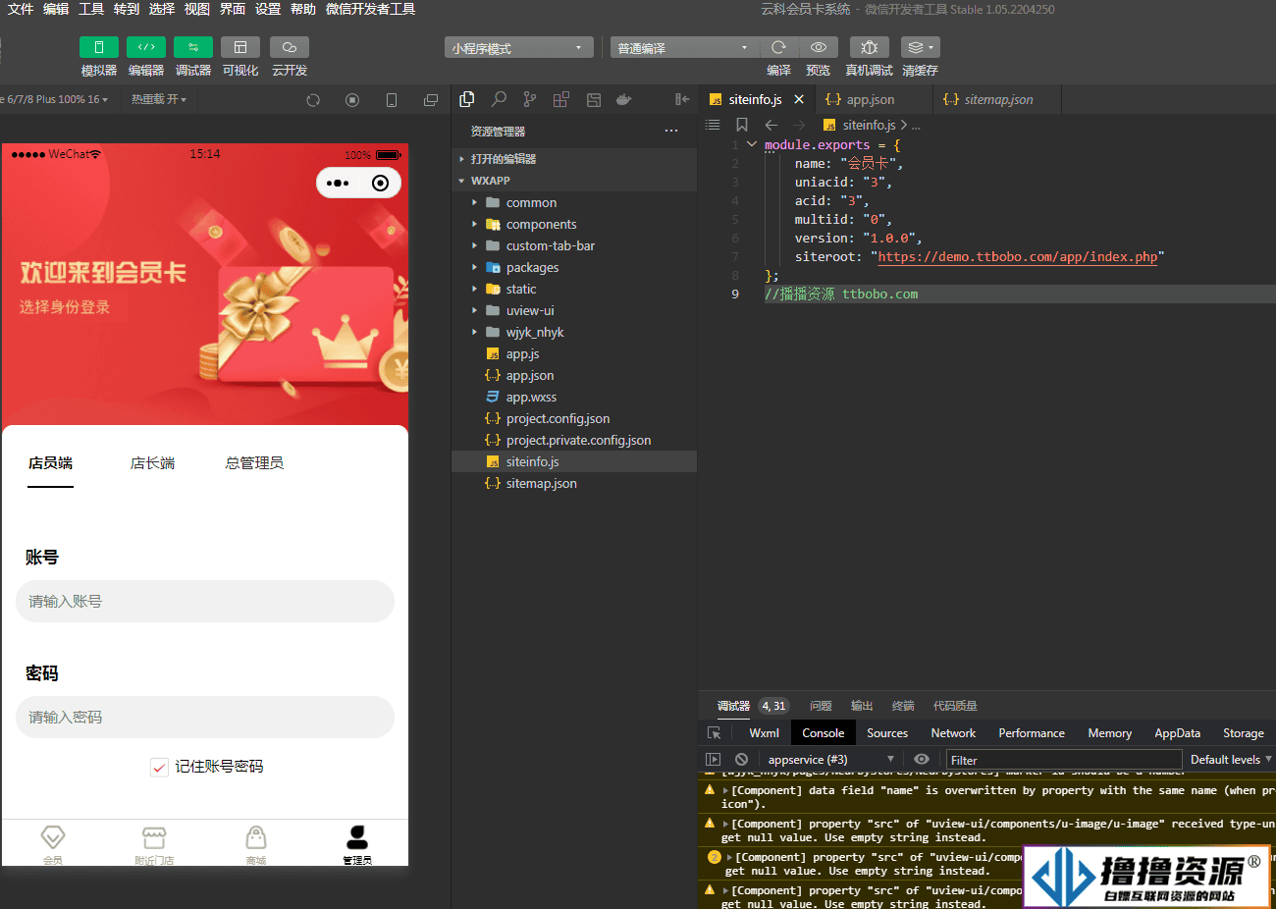Click the simulator phone device icon
Image resolution: width=1276 pixels, height=909 pixels.
tap(391, 100)
